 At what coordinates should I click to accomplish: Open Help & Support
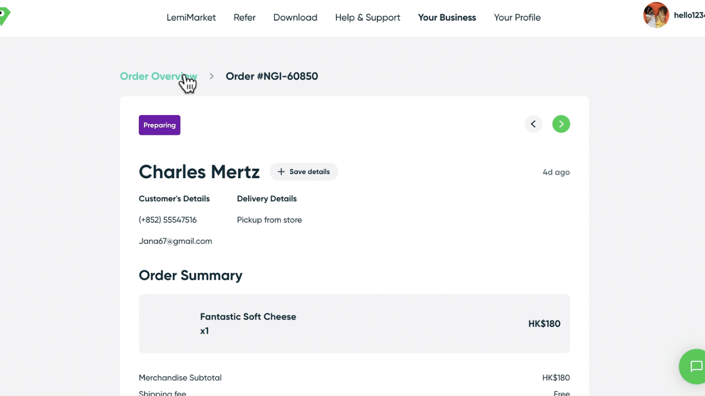[x=367, y=18]
